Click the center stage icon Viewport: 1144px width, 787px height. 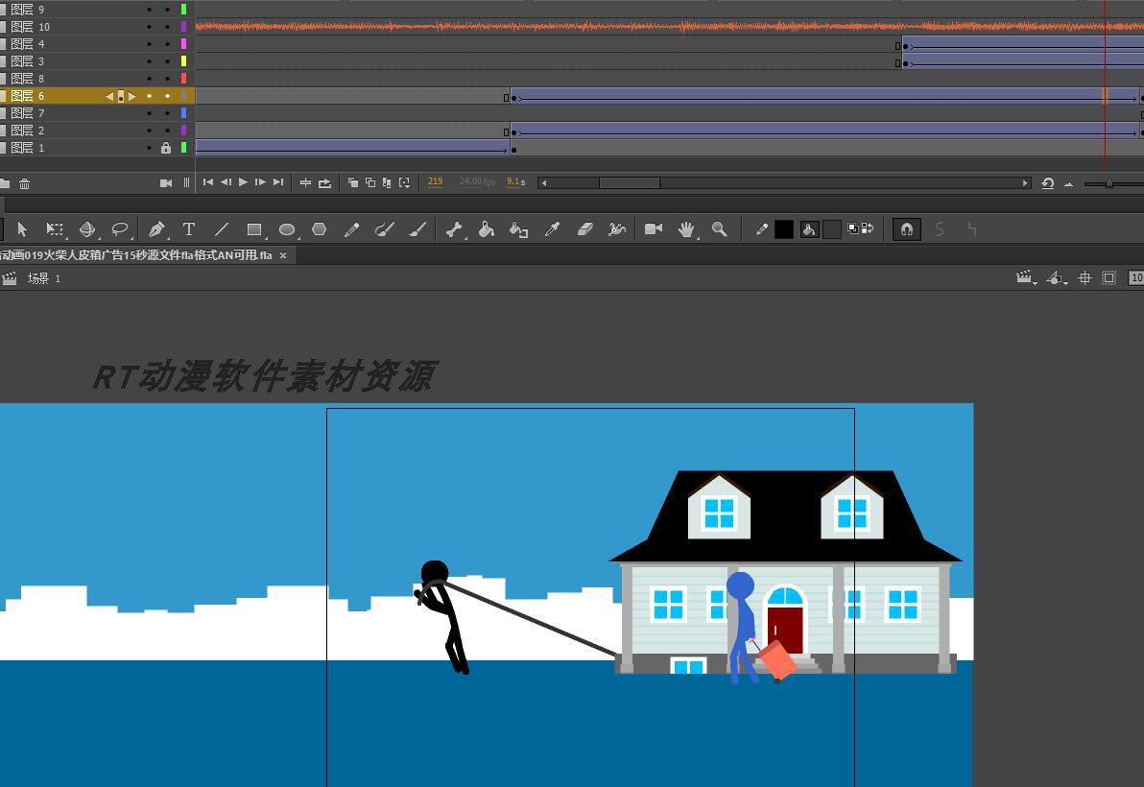(x=1084, y=278)
